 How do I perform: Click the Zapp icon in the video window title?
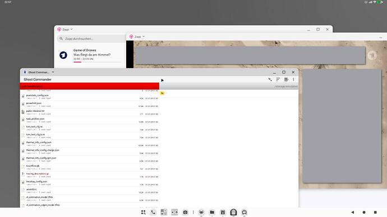pos(131,37)
